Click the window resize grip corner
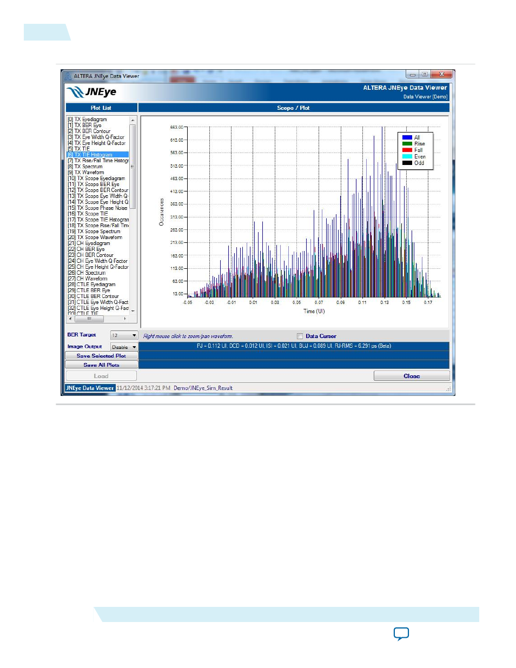 pyautogui.click(x=448, y=389)
